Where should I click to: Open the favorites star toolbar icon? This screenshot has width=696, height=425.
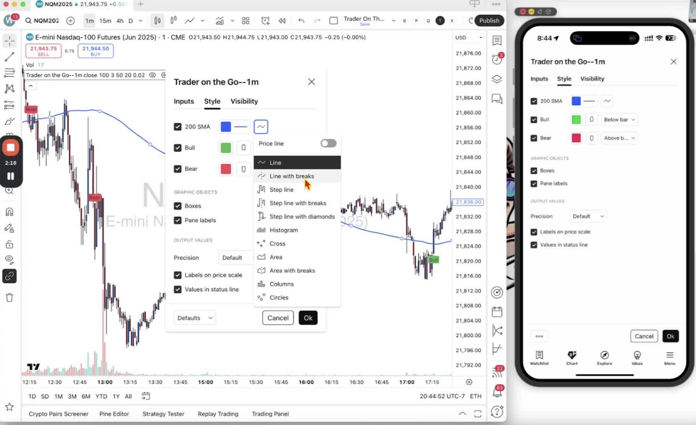pyautogui.click(x=9, y=406)
